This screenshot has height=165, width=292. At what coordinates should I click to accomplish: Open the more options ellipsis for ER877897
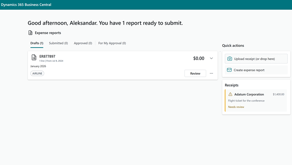click(212, 73)
